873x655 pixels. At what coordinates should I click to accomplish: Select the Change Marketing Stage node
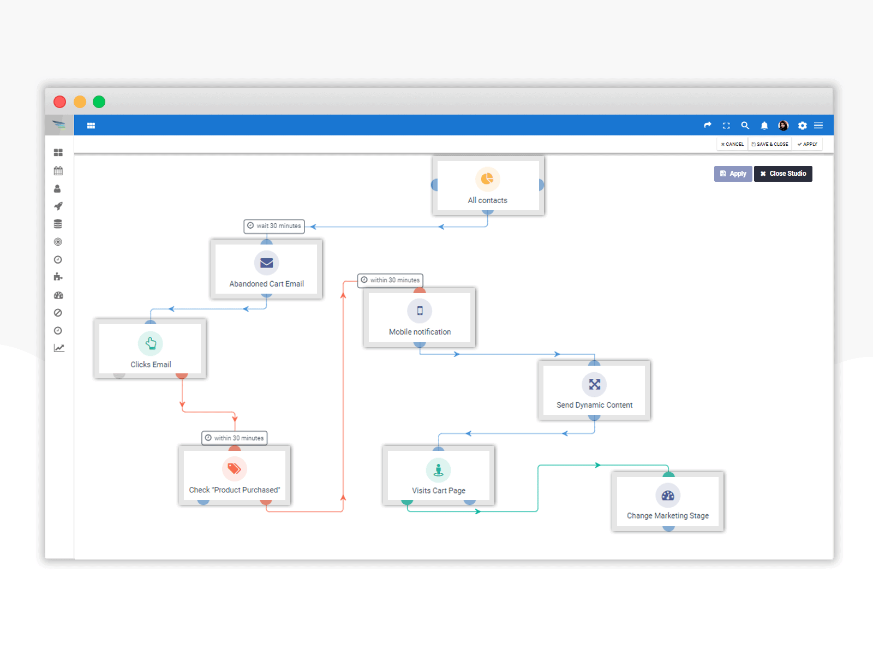pyautogui.click(x=668, y=502)
